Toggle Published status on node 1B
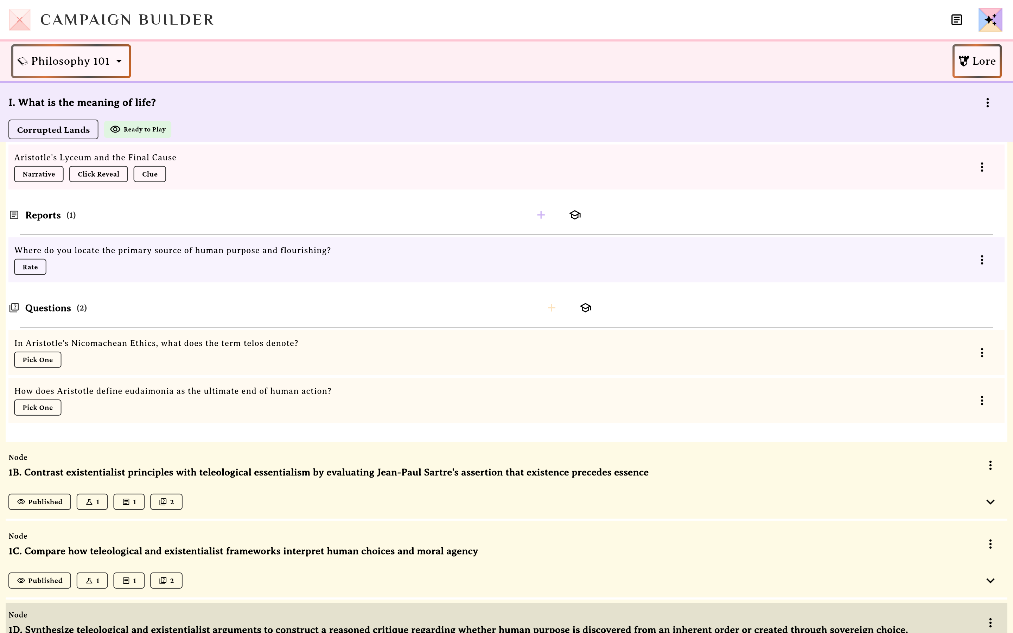 (40, 502)
